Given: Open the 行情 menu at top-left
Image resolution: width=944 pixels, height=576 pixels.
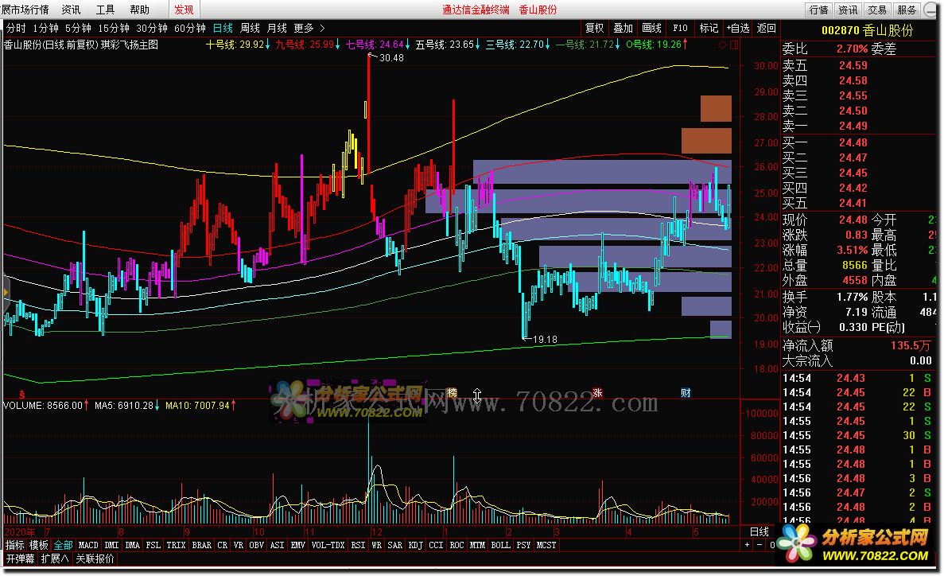Looking at the screenshot, I should coord(24,10).
